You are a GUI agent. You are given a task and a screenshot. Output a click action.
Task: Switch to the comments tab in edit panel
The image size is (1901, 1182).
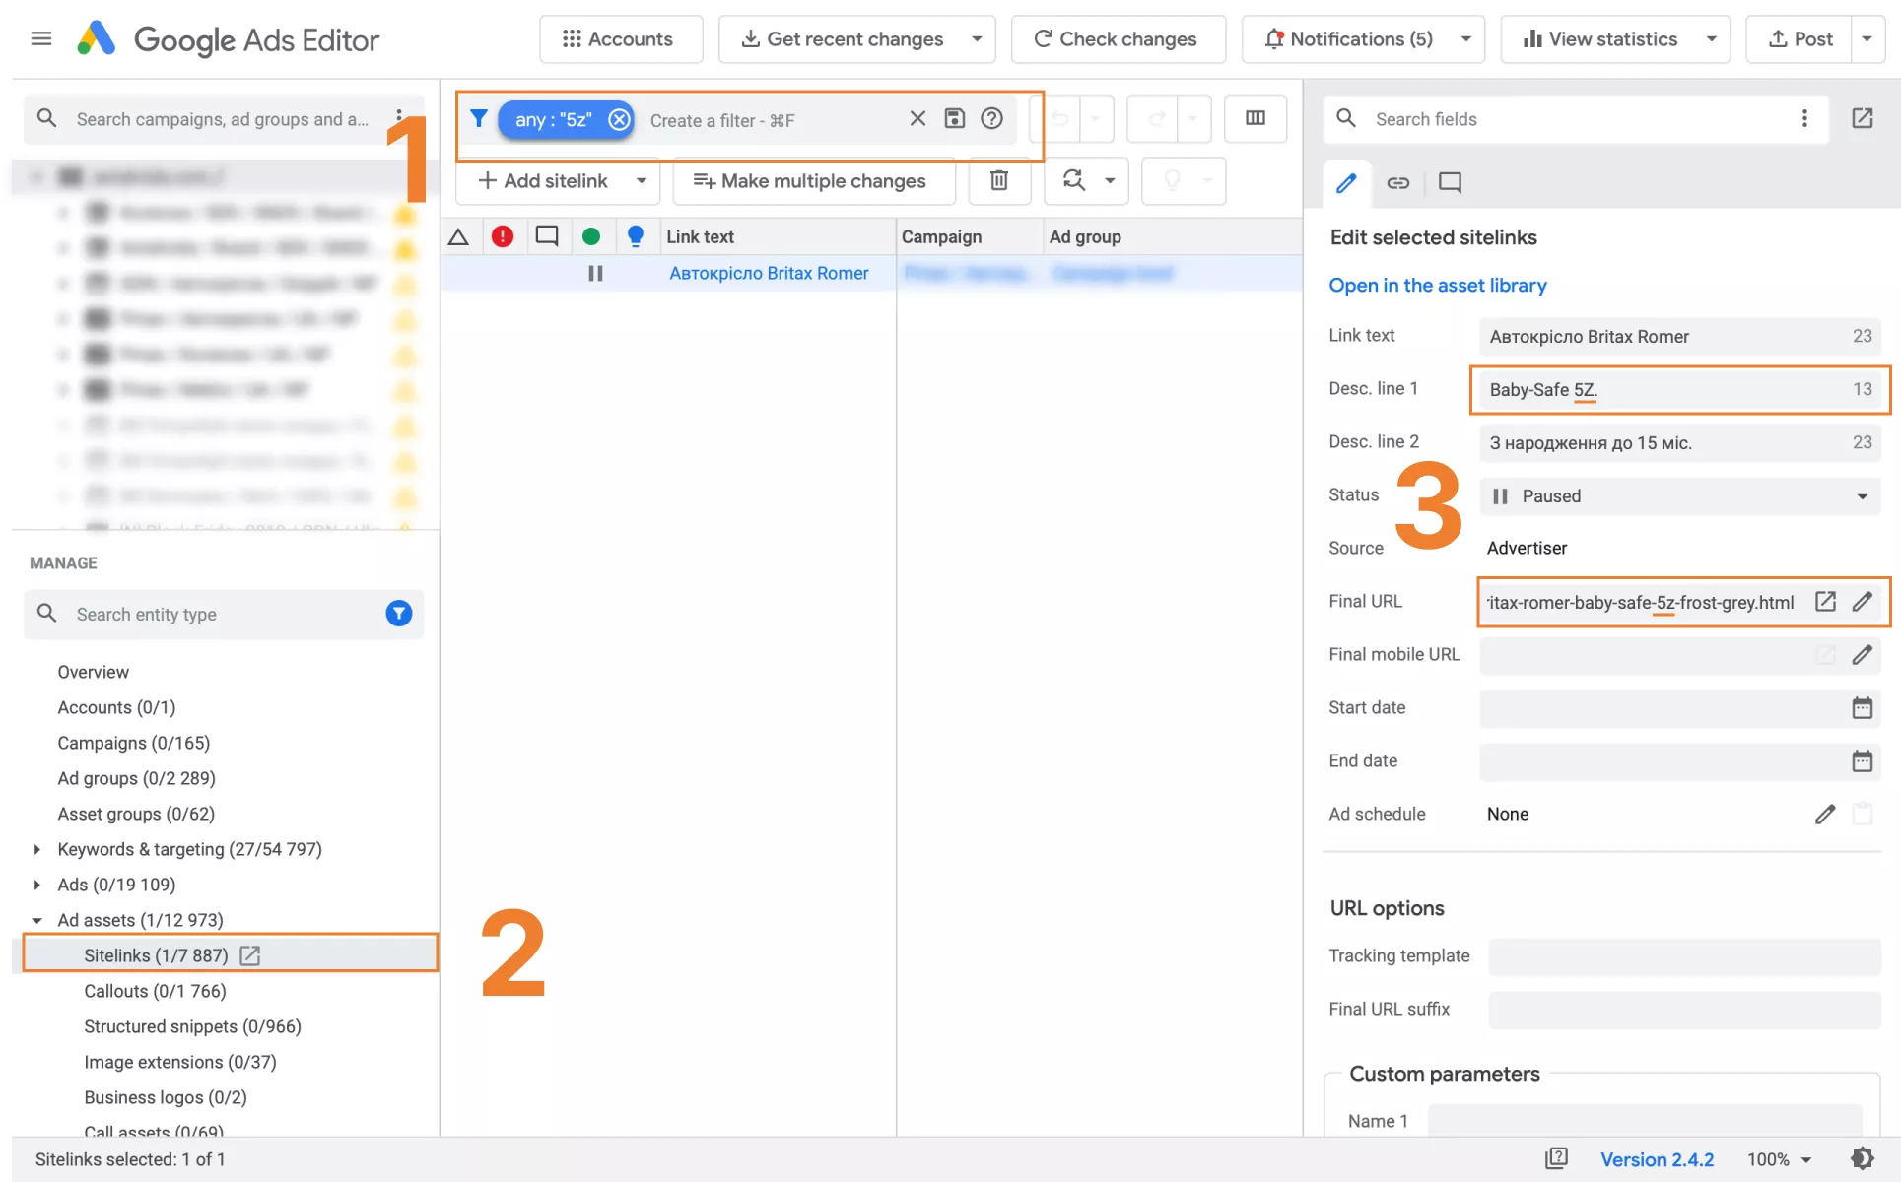(x=1449, y=182)
